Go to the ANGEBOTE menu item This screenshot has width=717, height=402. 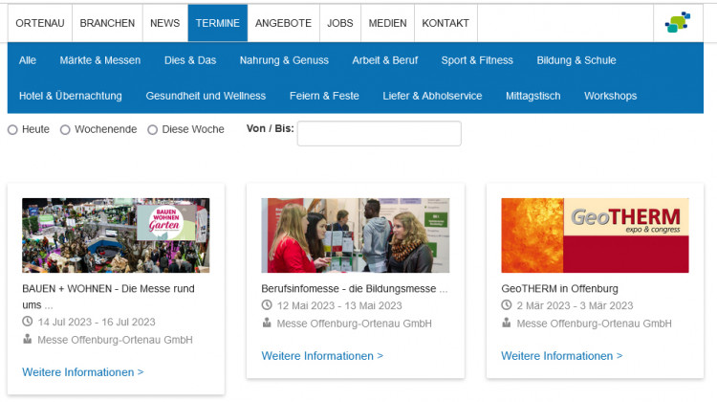coord(284,23)
